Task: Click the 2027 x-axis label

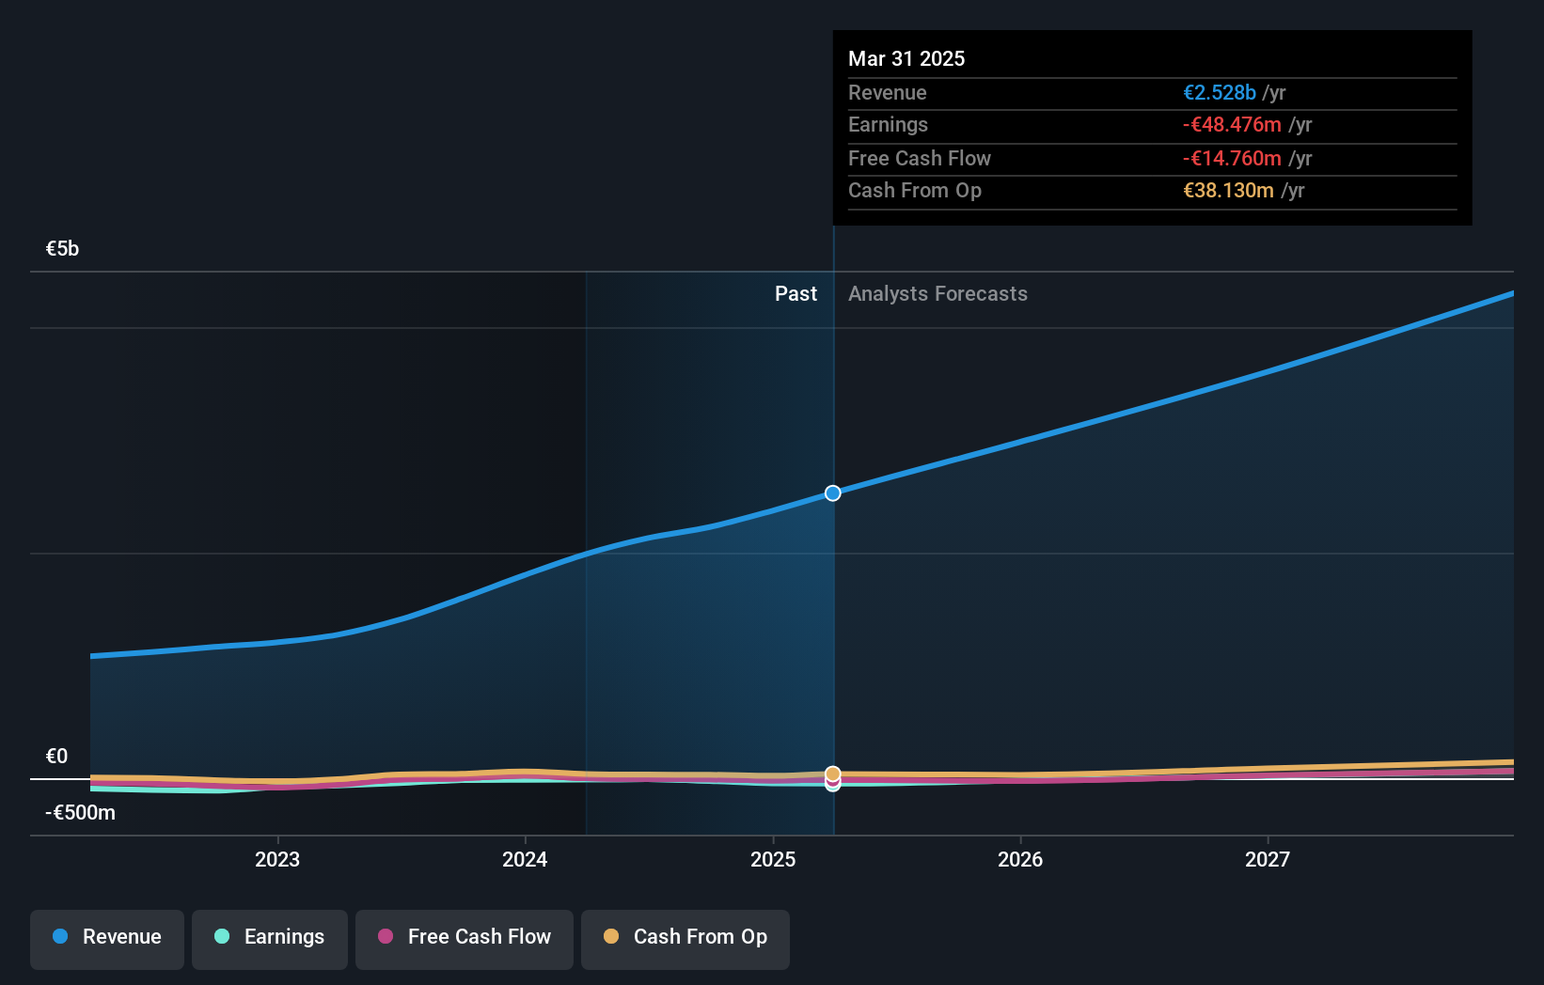Action: pos(1268,859)
